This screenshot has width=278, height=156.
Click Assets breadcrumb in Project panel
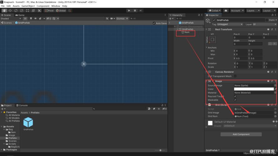click(x=24, y=113)
